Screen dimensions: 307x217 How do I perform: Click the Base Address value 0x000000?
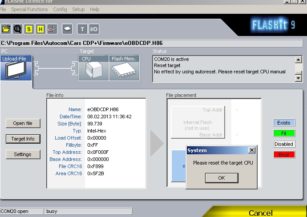pyautogui.click(x=98, y=159)
